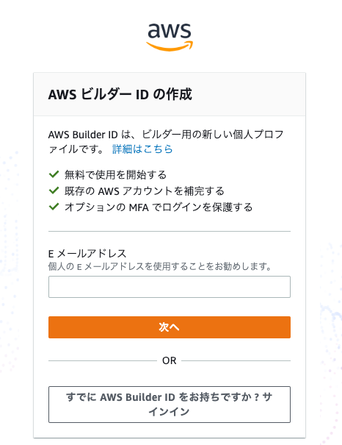Click the AWS ビルダー ID の作成 heading
The image size is (342, 445).
[120, 94]
